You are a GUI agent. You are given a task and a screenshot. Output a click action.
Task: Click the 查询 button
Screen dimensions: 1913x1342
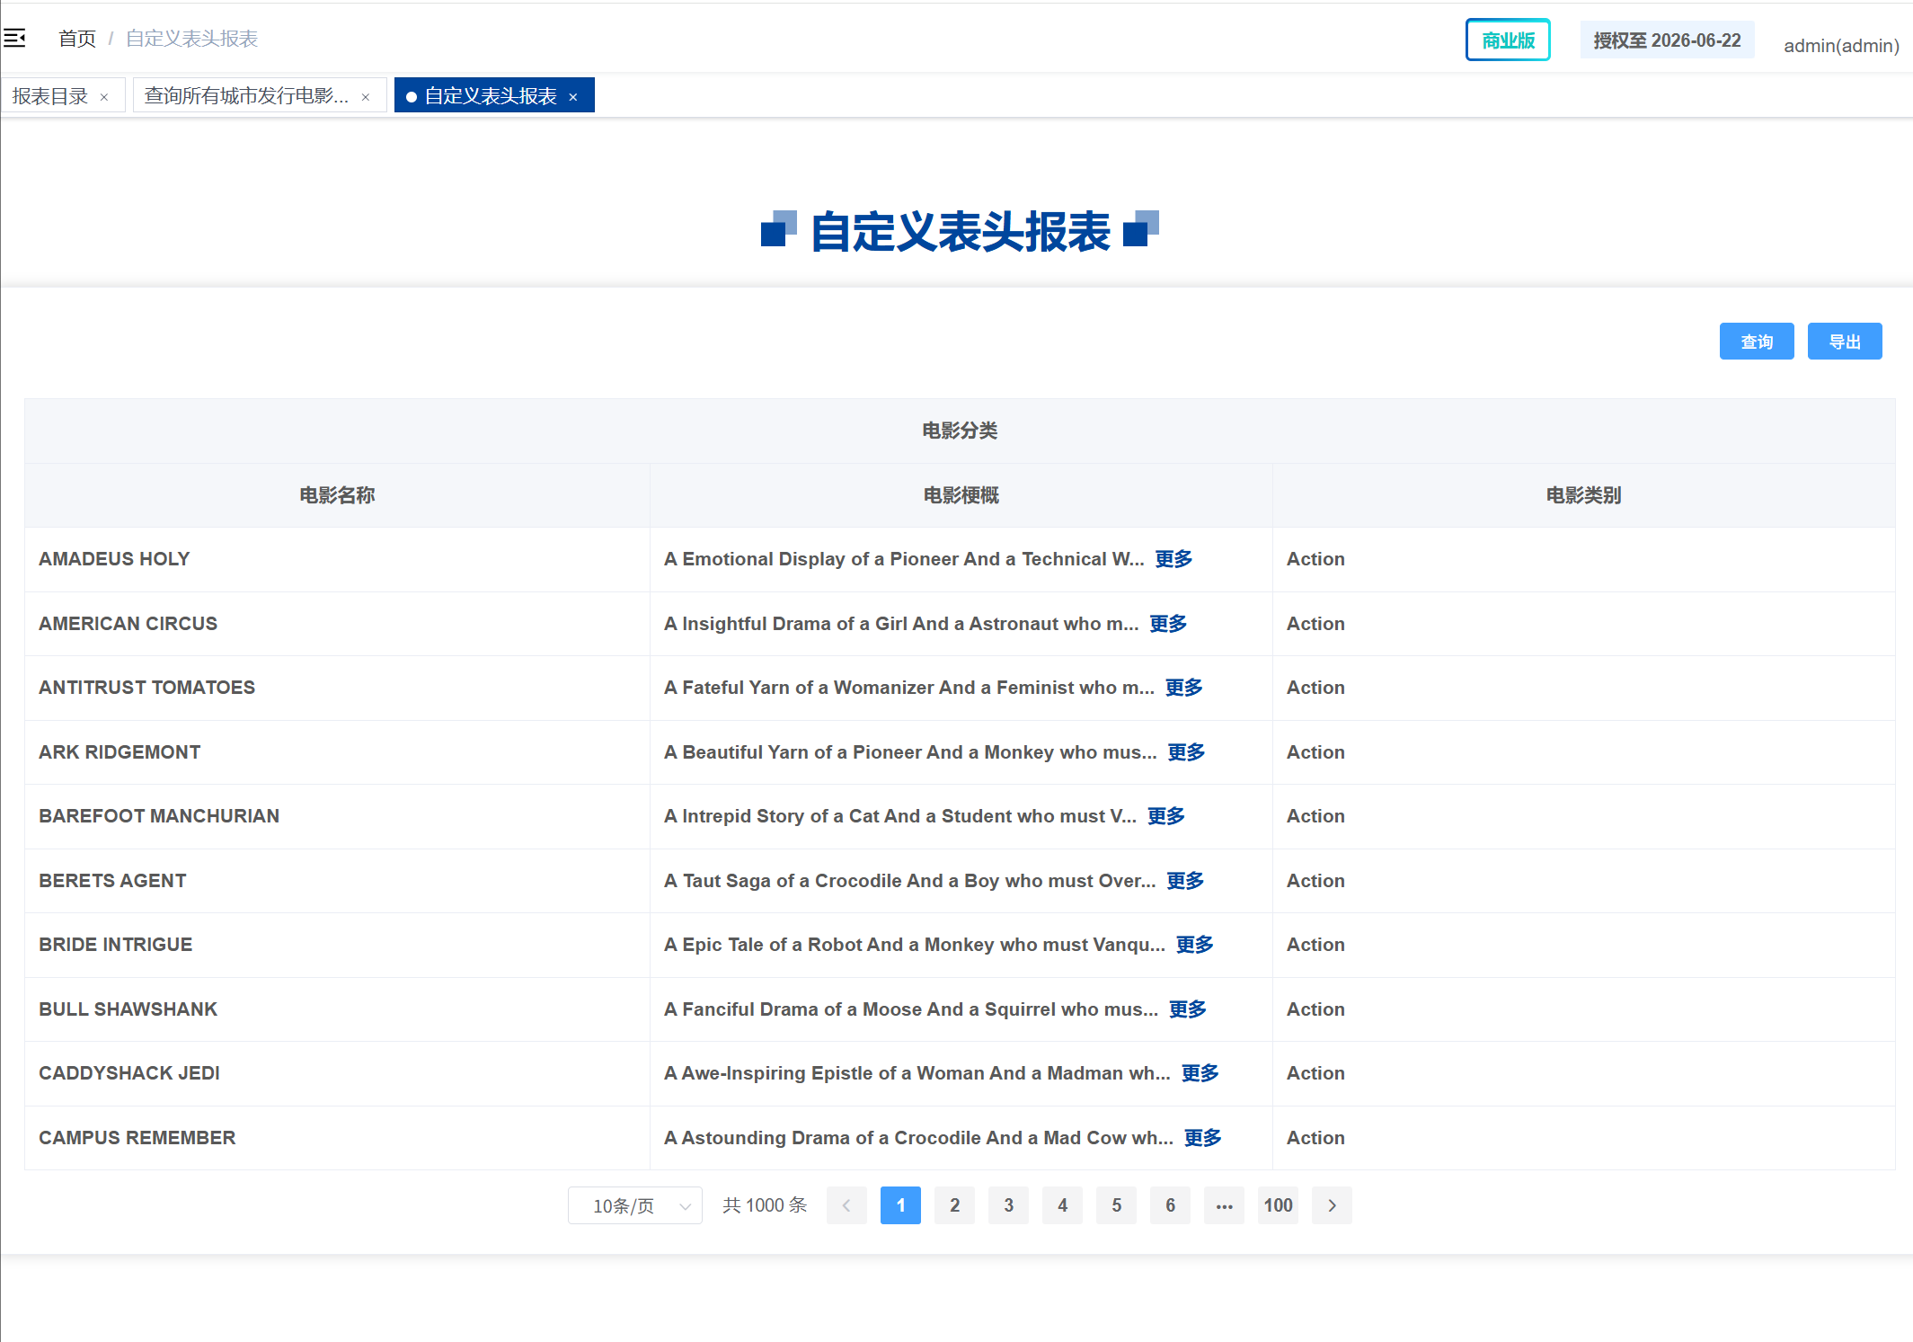[1756, 342]
